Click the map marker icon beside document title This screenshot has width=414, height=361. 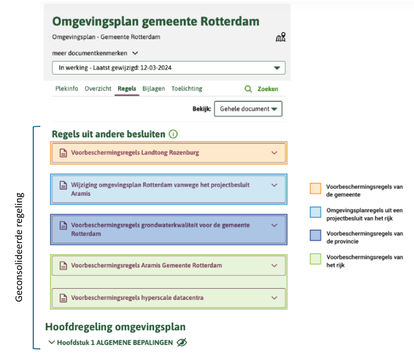click(x=281, y=37)
